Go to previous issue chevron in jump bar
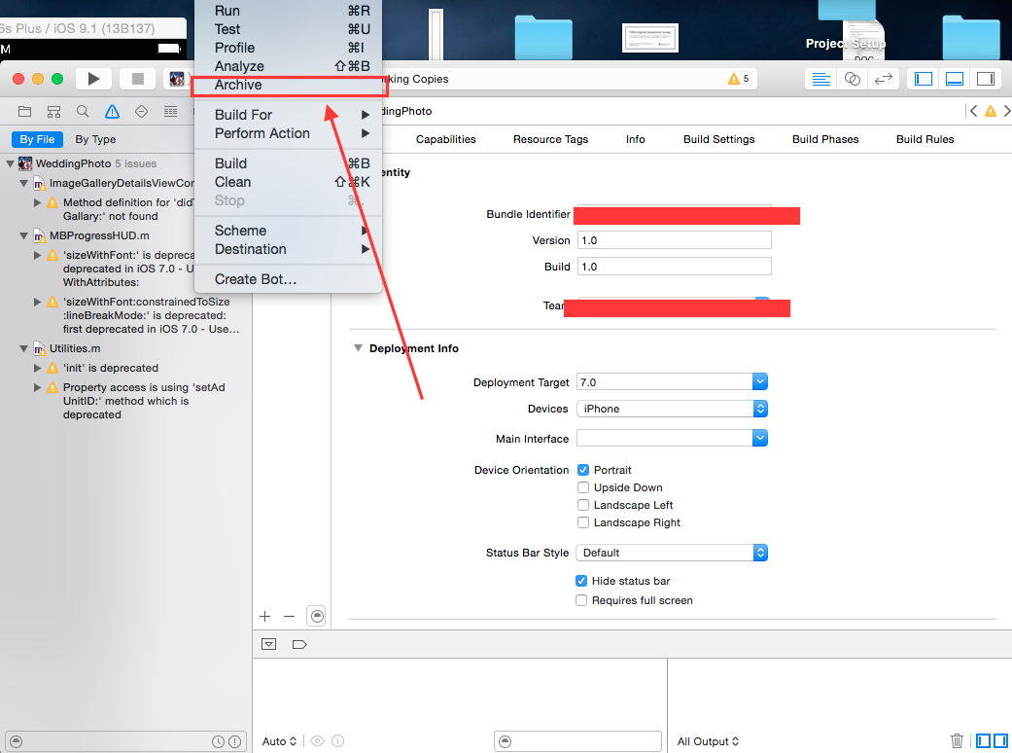 click(973, 111)
